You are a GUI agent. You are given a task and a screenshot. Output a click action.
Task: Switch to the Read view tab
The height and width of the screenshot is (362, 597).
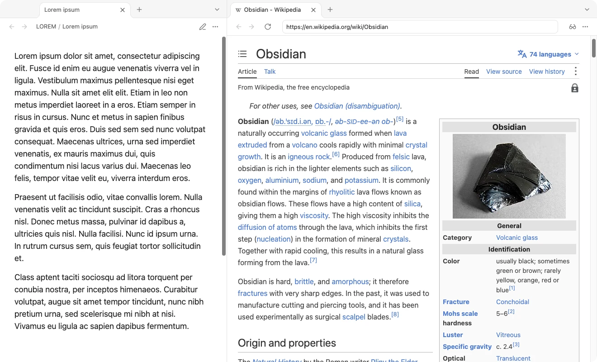click(x=471, y=71)
